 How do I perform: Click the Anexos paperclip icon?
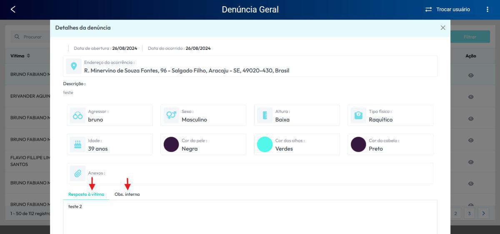click(x=77, y=173)
